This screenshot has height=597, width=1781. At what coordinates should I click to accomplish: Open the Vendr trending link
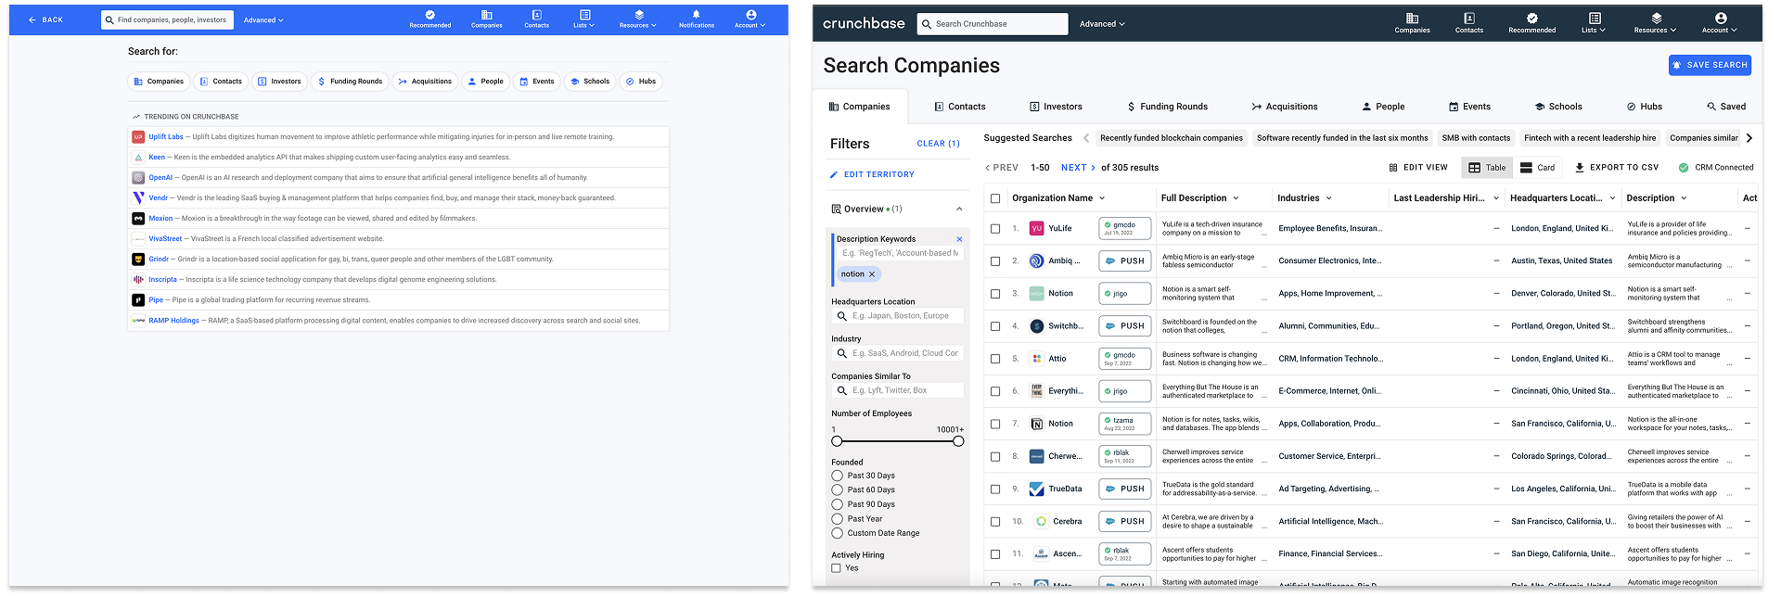click(x=159, y=197)
